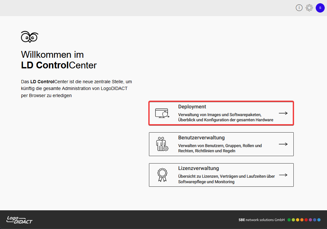Open the user avatar labeled S

point(320,8)
